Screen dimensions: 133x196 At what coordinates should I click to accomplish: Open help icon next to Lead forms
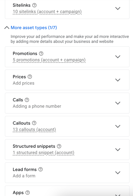pos(41,169)
